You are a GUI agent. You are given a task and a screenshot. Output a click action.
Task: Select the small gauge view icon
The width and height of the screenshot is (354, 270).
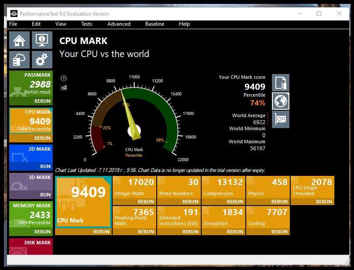64,78
